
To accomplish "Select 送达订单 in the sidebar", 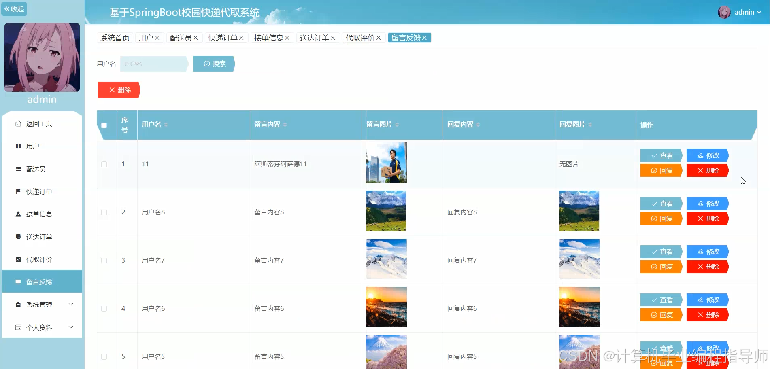I will tap(38, 237).
